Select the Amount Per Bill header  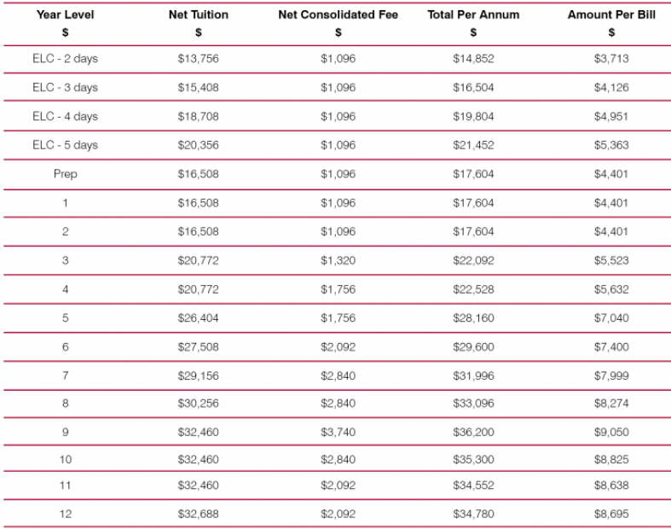(x=611, y=15)
